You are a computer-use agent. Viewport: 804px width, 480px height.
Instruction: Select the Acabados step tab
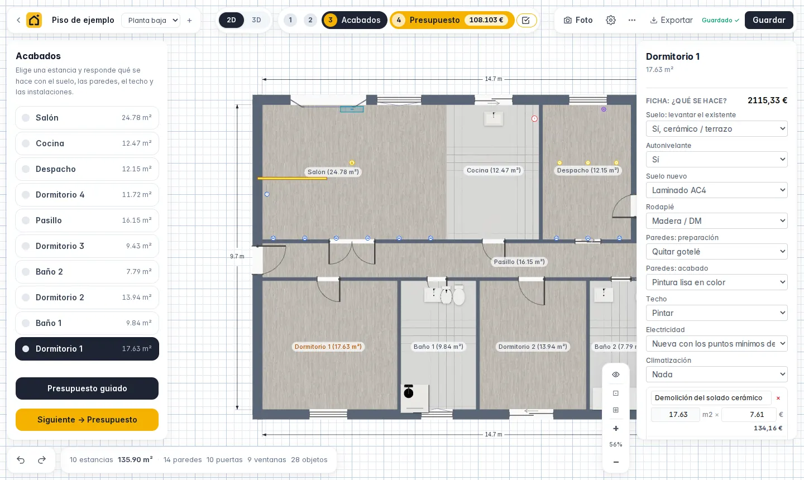[354, 20]
